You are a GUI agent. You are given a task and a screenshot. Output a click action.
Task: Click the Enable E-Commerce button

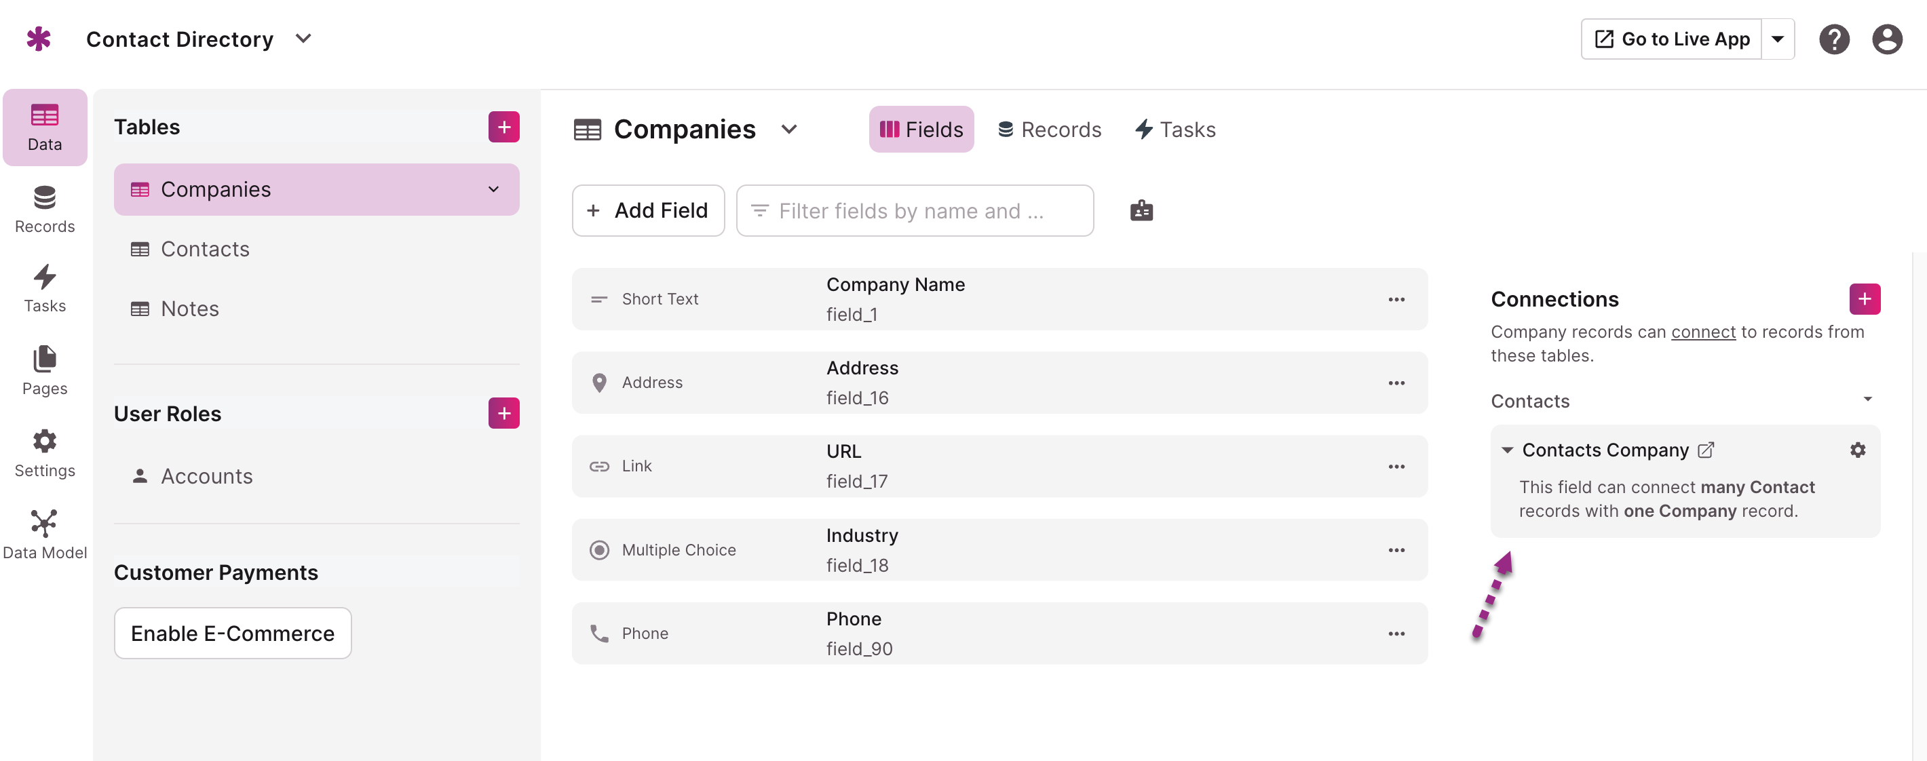[x=232, y=632]
